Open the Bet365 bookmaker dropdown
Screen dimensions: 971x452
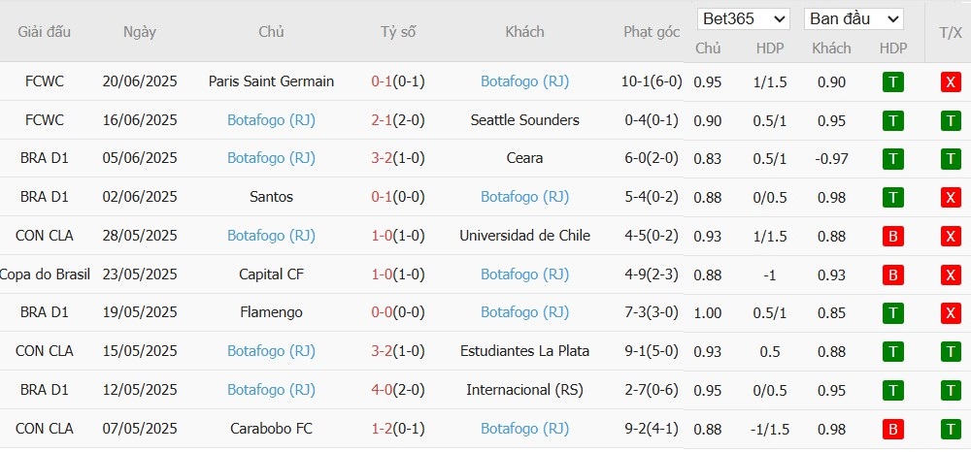pos(743,19)
